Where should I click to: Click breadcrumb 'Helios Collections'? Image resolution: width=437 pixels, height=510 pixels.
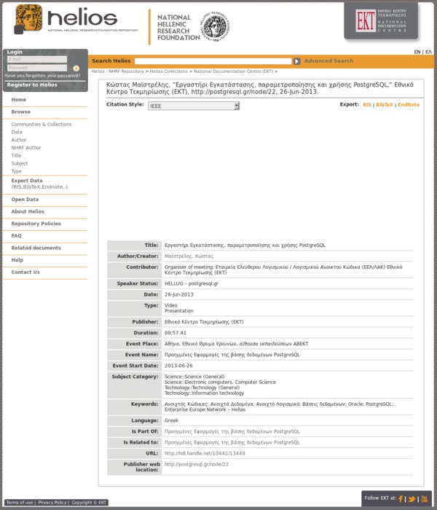pos(168,71)
